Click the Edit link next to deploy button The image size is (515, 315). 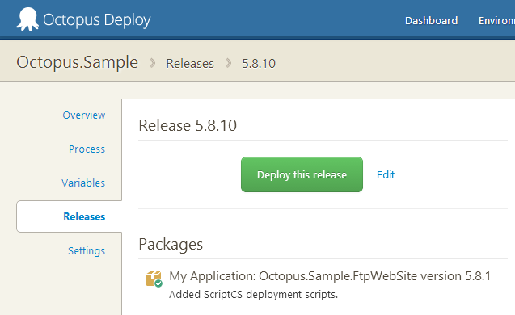click(x=386, y=175)
